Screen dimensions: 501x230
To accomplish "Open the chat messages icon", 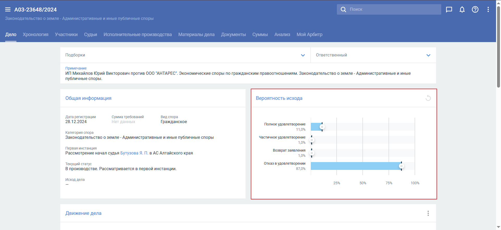I will 449,10.
